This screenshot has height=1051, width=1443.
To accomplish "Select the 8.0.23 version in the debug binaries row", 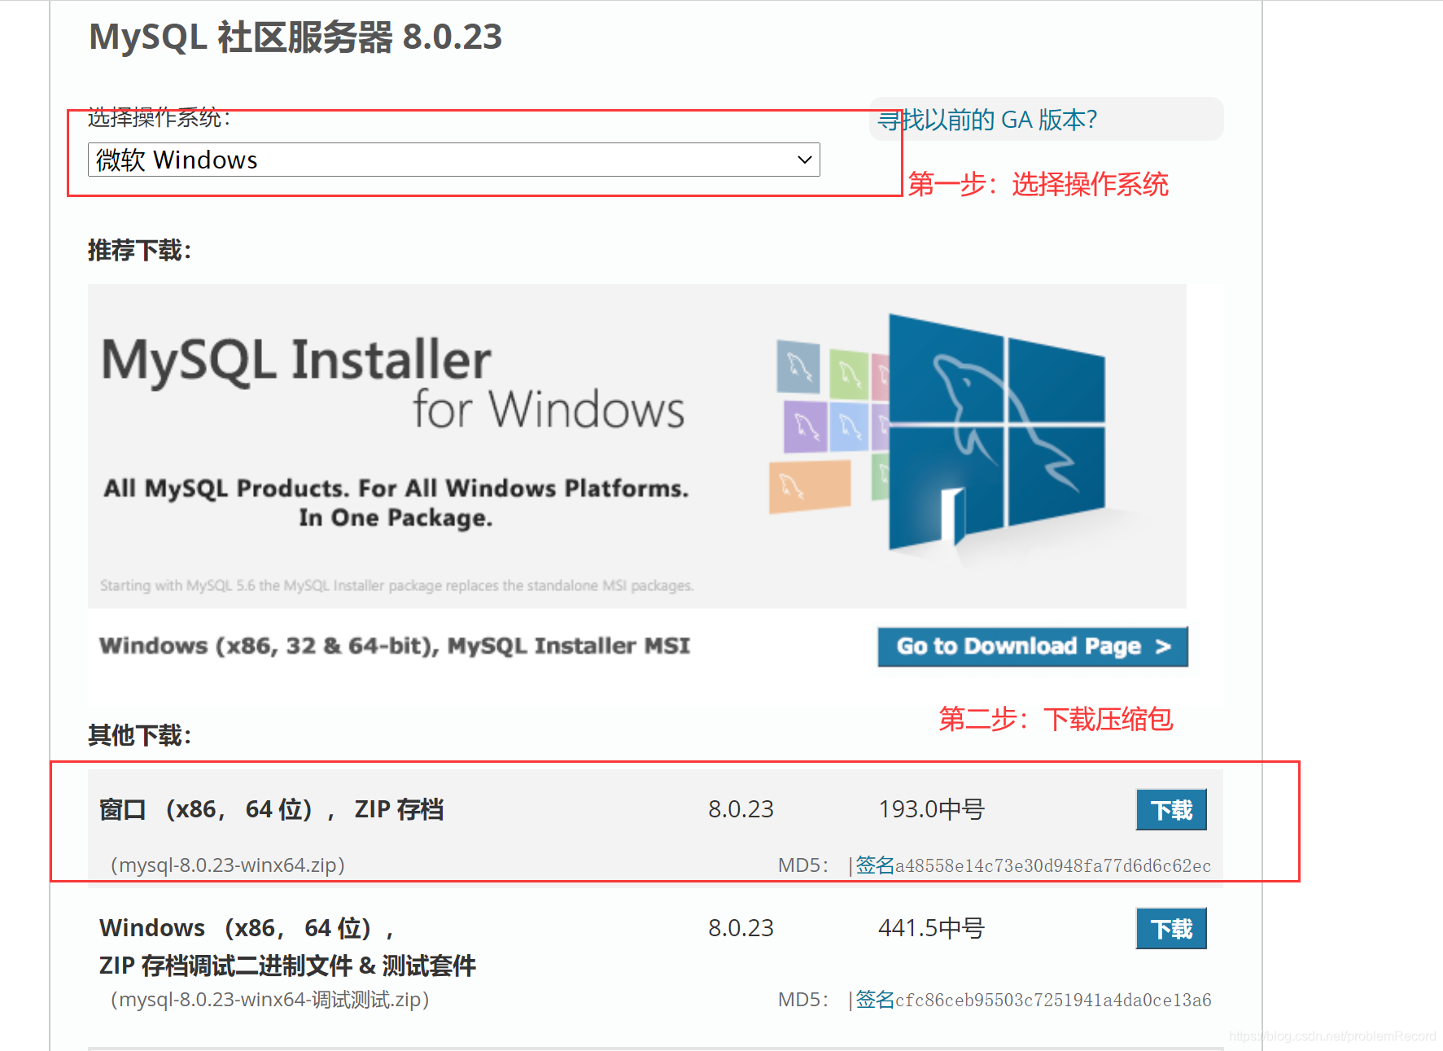I will (741, 928).
